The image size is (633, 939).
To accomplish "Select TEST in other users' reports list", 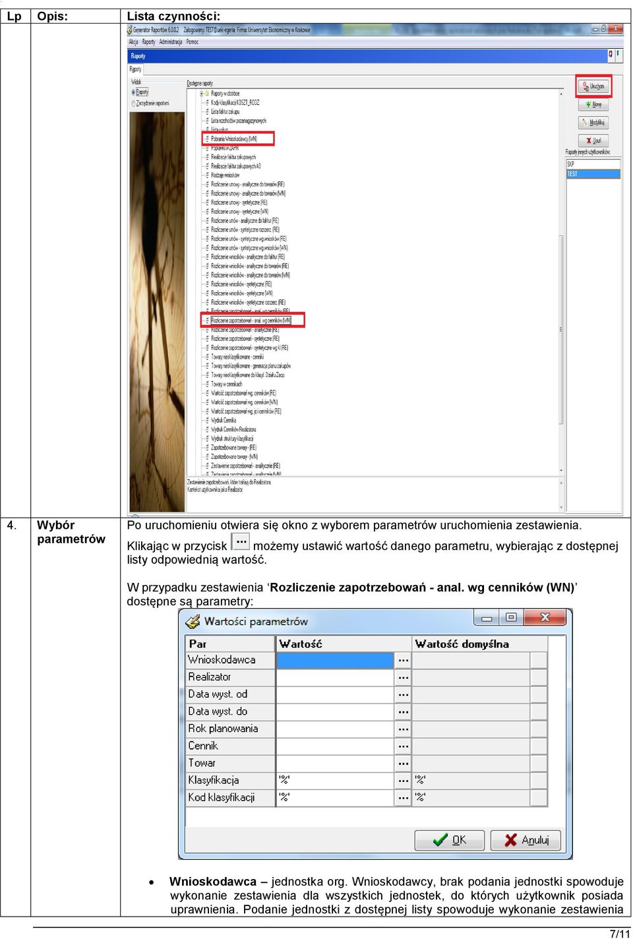I will point(593,174).
